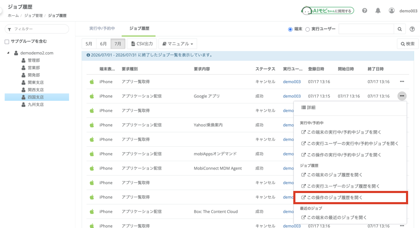Click the Apple icon on the mobiAppsオンデマンド row
Viewport: 420px width, 228px height.
pos(92,154)
